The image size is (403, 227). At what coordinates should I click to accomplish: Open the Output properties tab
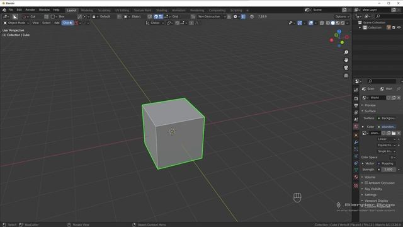(x=356, y=105)
